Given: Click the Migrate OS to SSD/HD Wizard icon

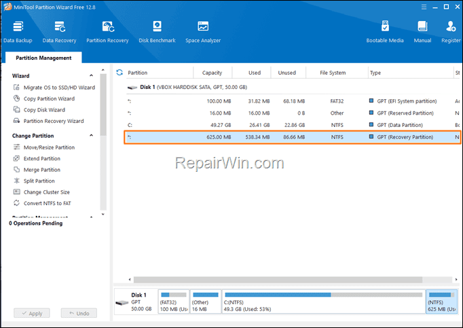Looking at the screenshot, I should [x=16, y=87].
